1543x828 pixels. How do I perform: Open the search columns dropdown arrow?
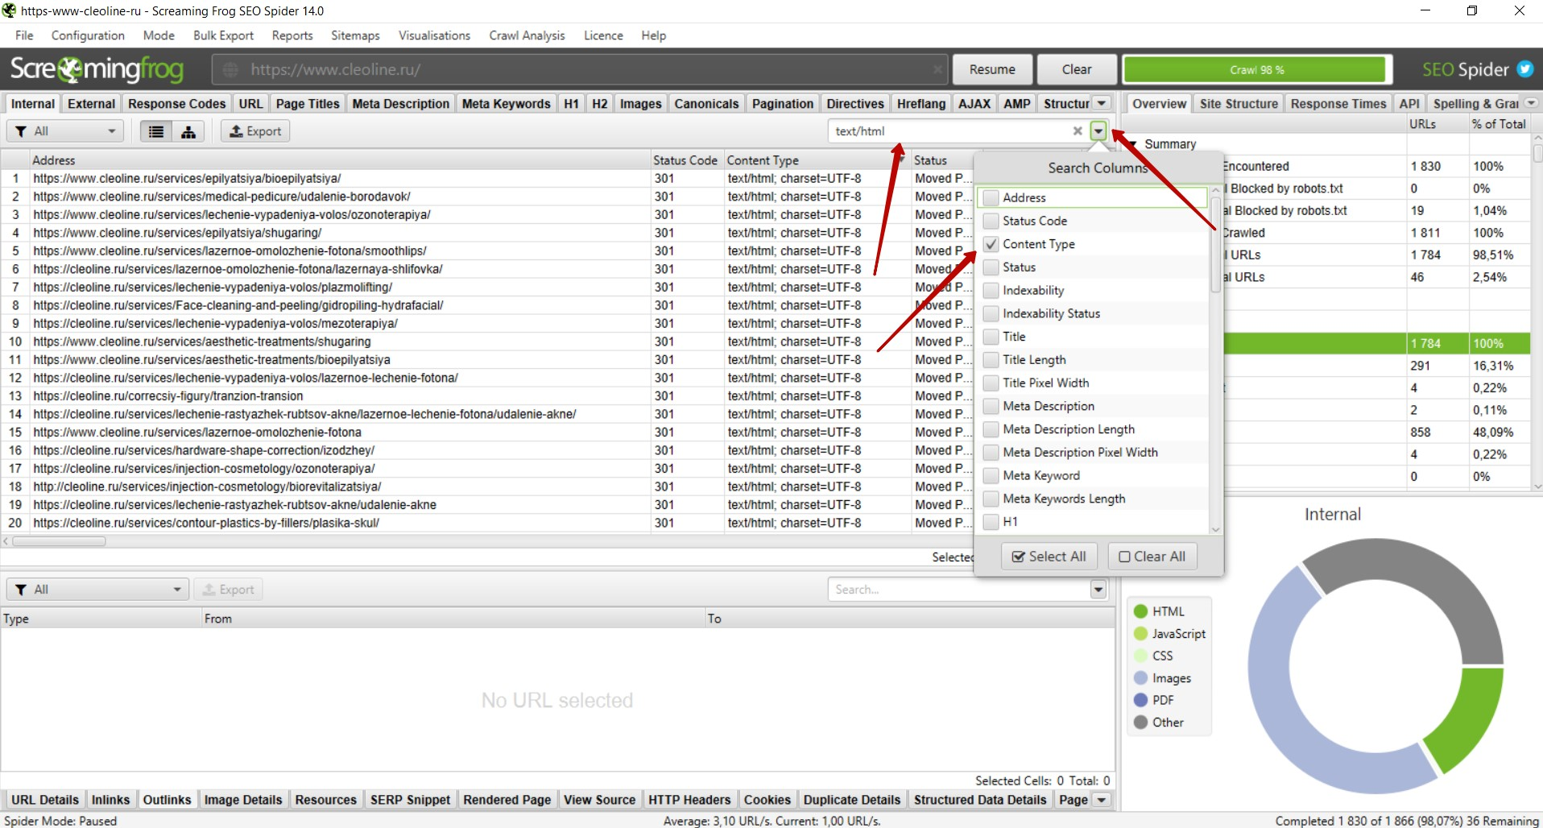pos(1098,131)
